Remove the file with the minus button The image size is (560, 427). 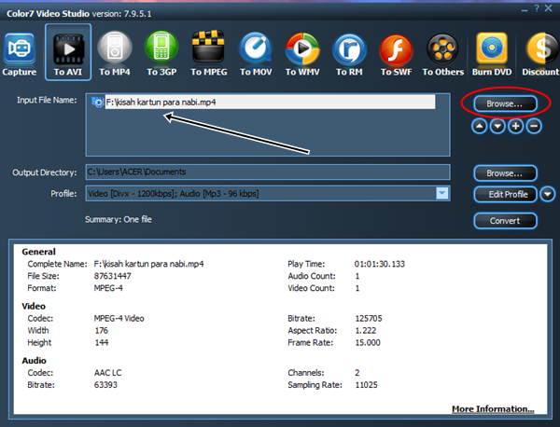coord(534,126)
